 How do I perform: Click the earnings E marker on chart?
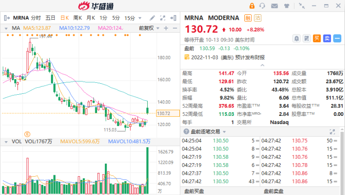(27, 134)
